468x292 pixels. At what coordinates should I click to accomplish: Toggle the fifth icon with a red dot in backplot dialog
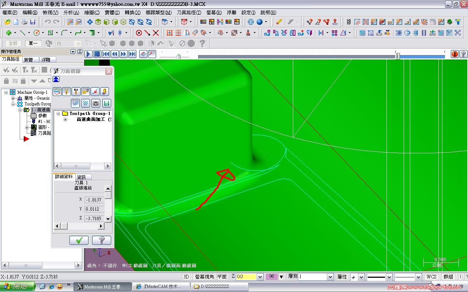pos(95,91)
